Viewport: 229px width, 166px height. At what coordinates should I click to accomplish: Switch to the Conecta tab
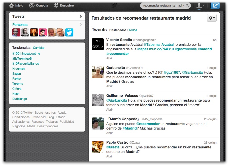39,6
